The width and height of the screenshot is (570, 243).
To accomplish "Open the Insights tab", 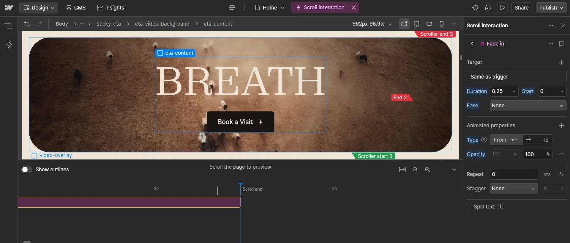I will click(110, 8).
